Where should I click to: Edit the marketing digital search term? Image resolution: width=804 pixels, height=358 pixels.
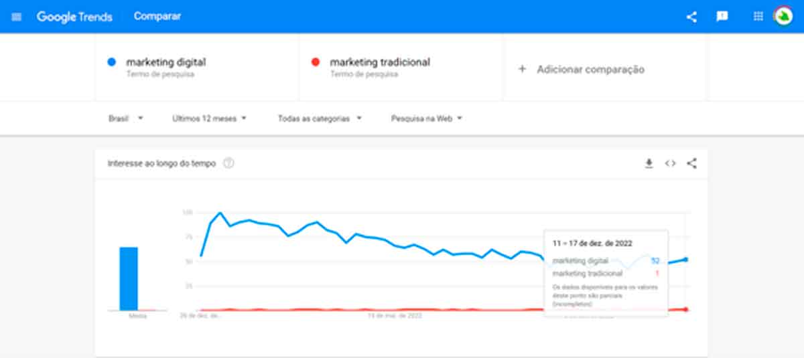pyautogui.click(x=166, y=62)
